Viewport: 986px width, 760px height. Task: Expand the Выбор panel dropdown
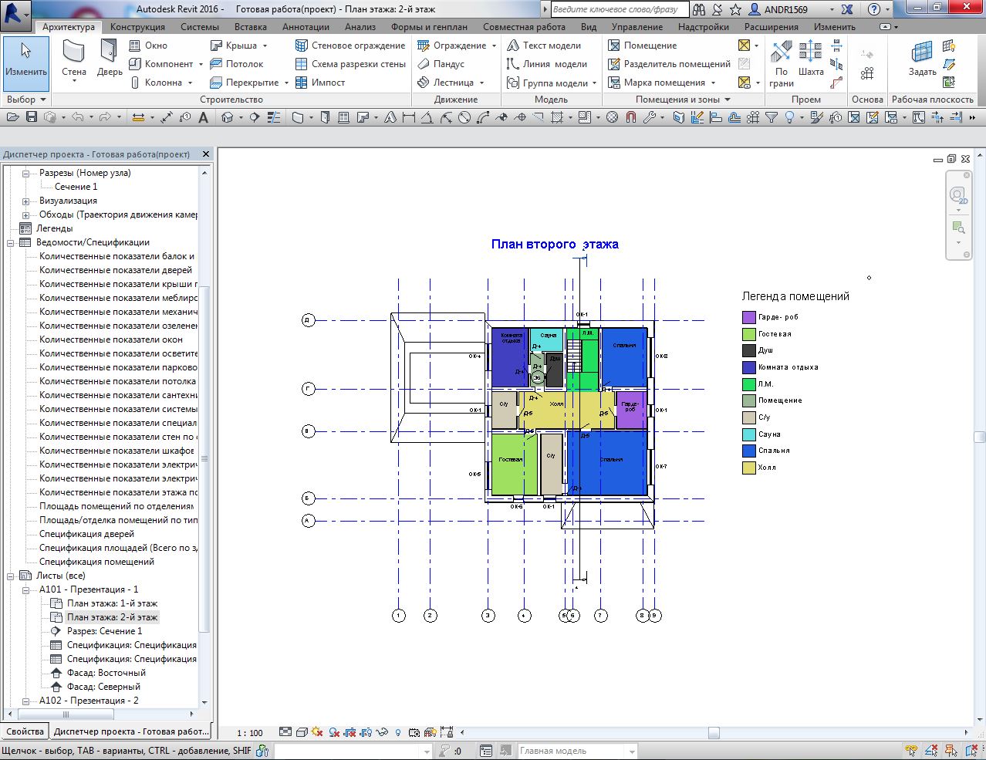point(43,100)
